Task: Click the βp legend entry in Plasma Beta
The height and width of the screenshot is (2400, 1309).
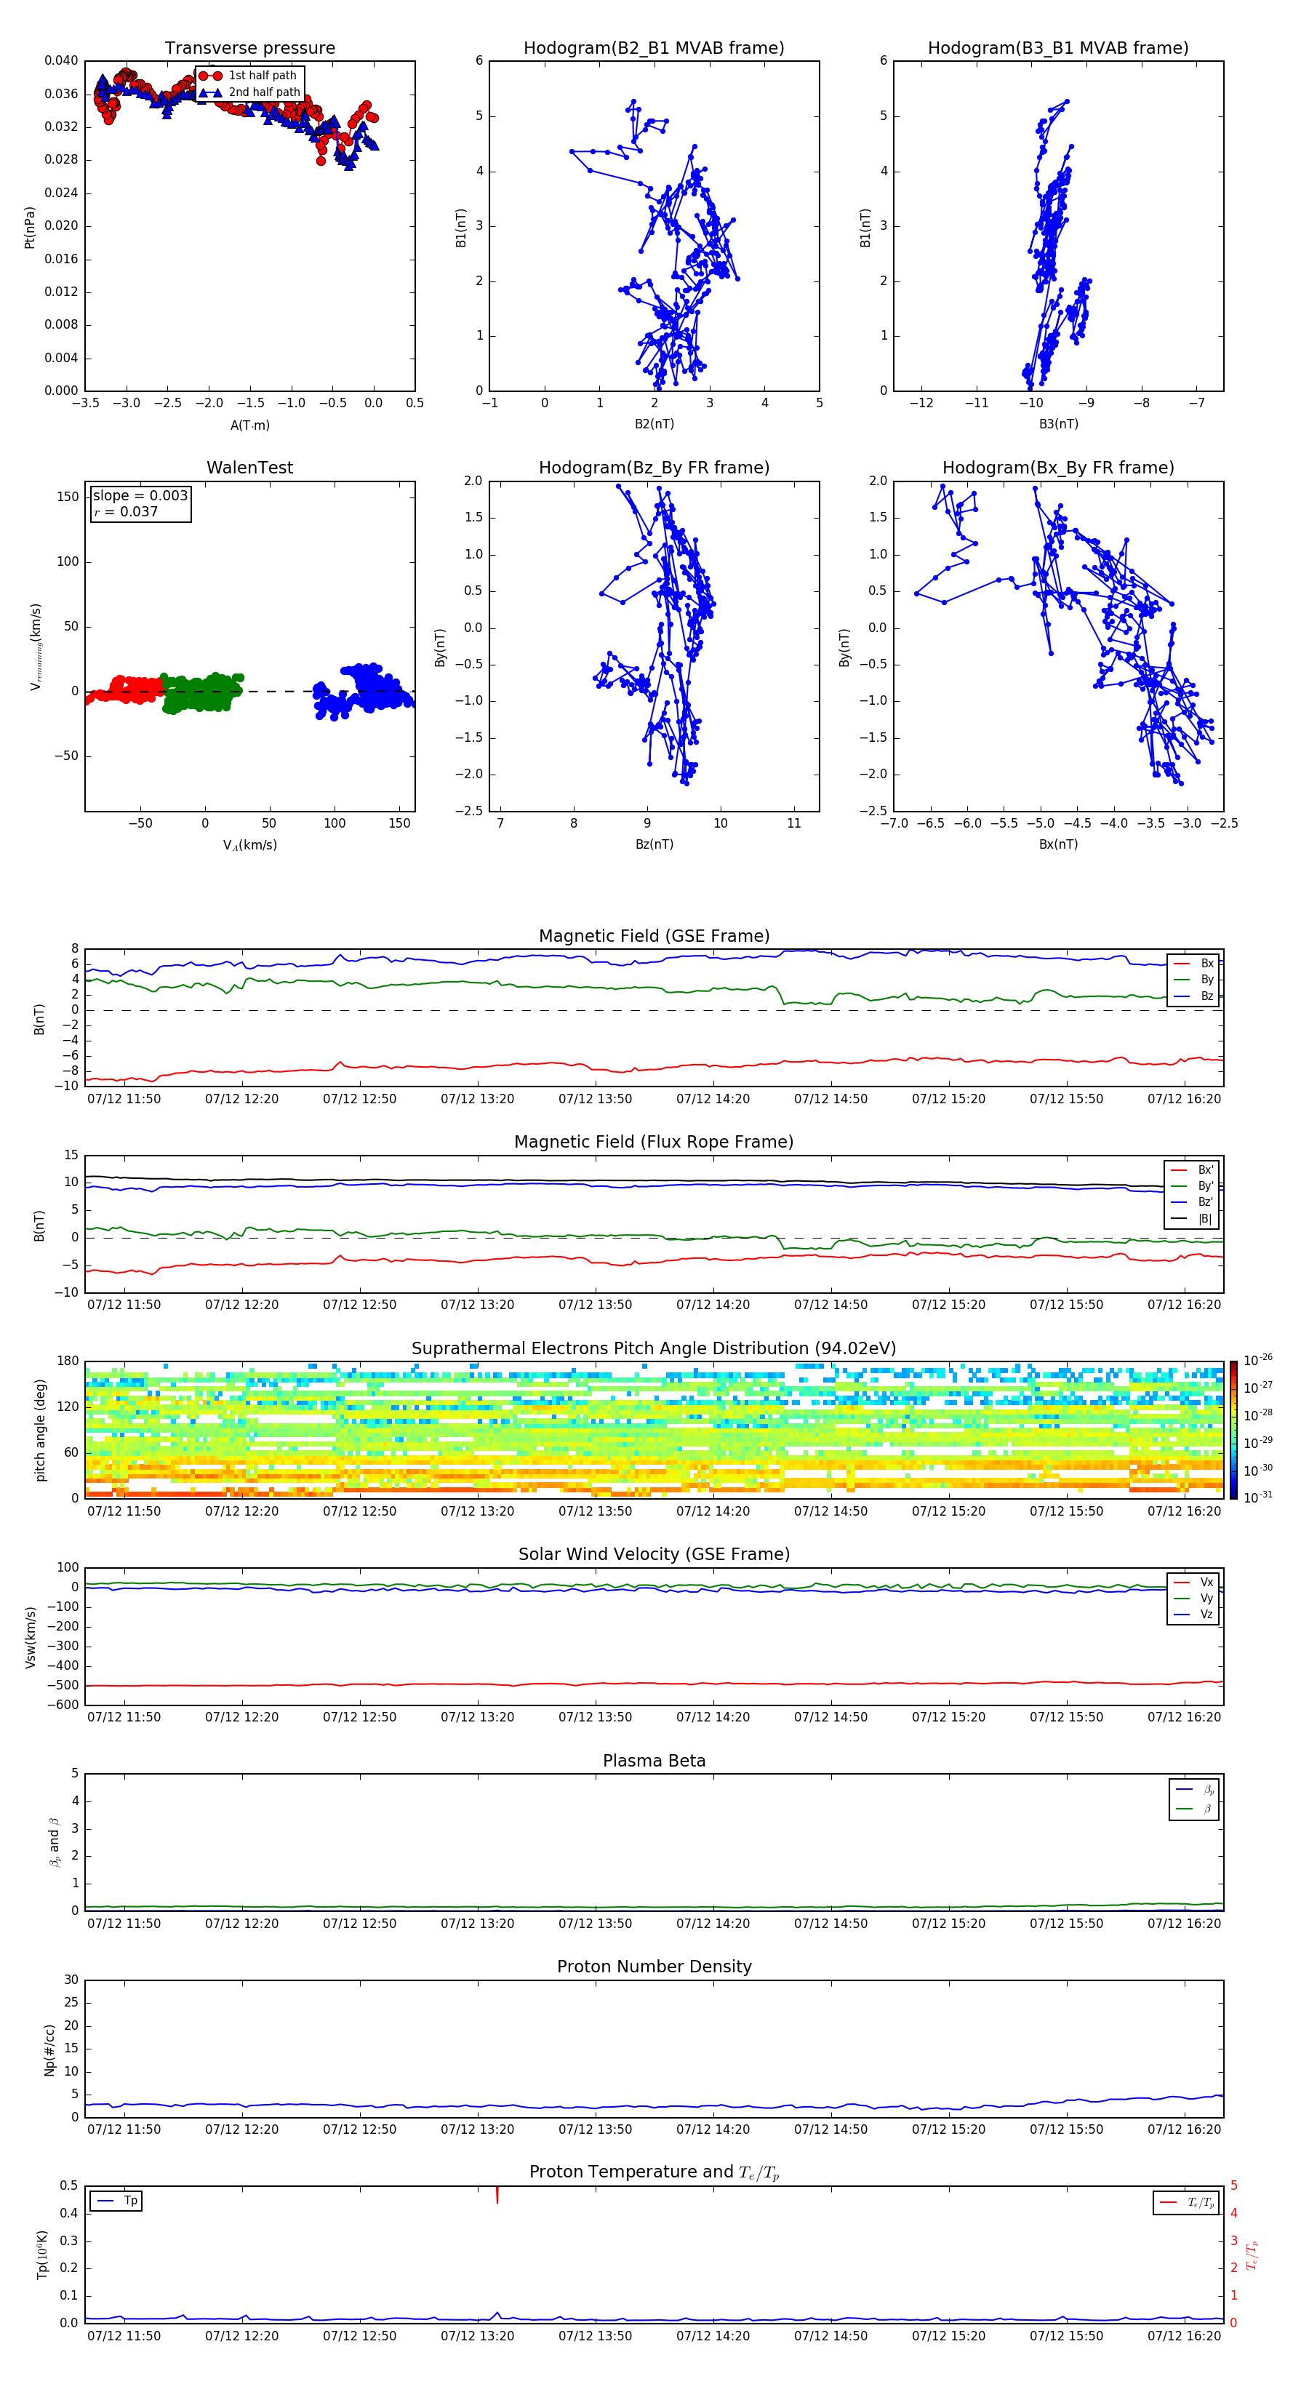Action: pos(1194,1790)
